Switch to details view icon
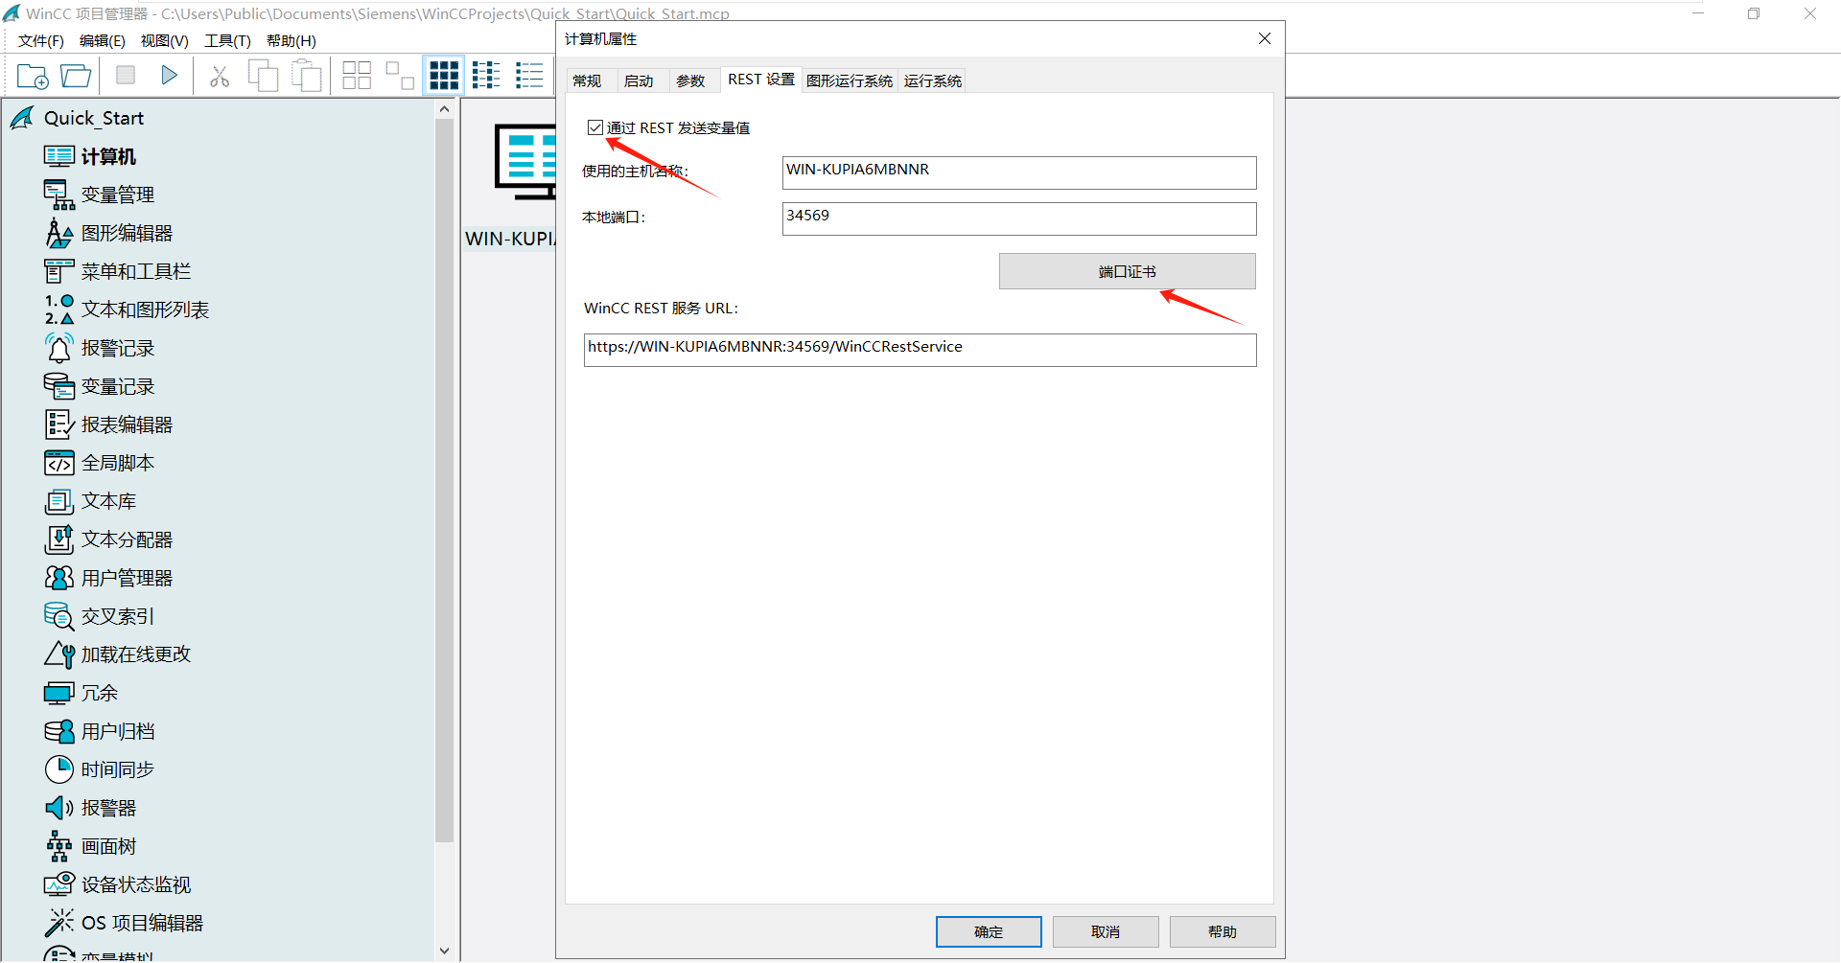The height and width of the screenshot is (963, 1841). pyautogui.click(x=529, y=76)
